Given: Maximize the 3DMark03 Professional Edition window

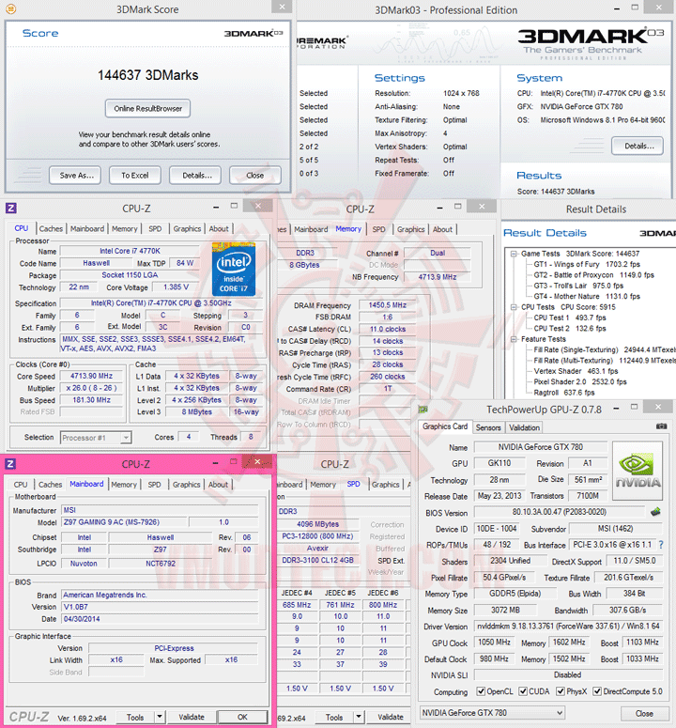Looking at the screenshot, I should pos(635,8).
